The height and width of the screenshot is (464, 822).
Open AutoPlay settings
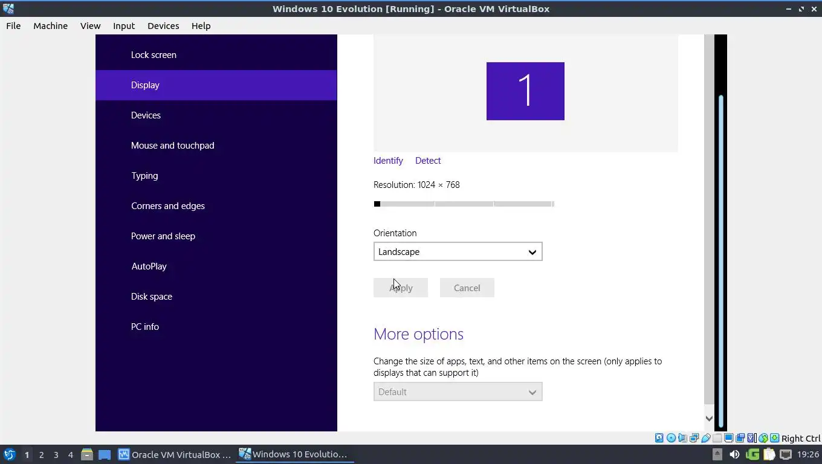(216, 266)
